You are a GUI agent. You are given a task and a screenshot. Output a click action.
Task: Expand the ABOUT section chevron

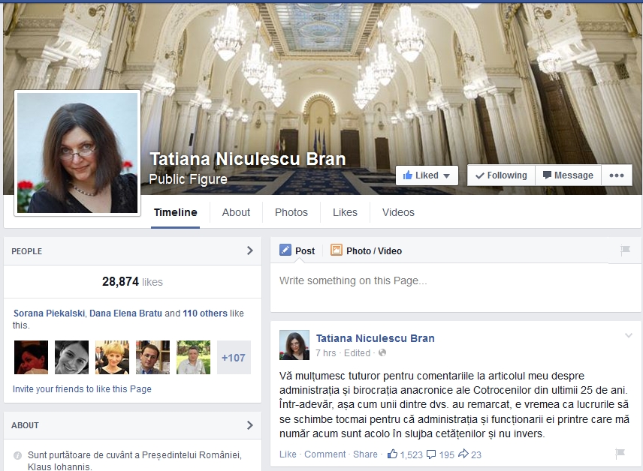click(x=249, y=425)
